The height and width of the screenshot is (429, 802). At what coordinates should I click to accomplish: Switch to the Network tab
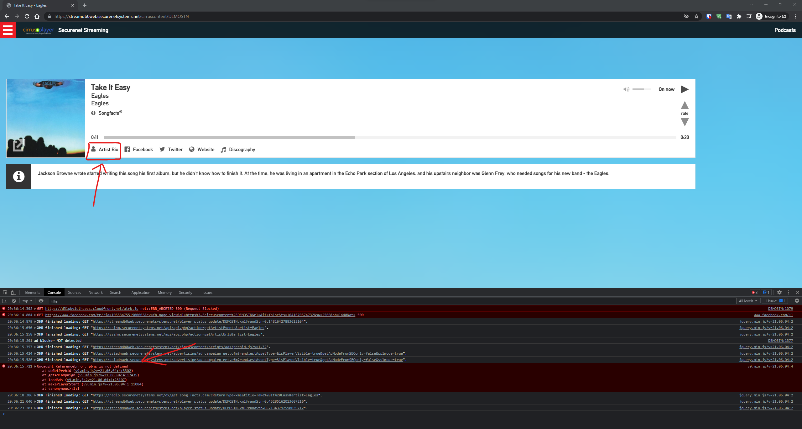coord(95,292)
